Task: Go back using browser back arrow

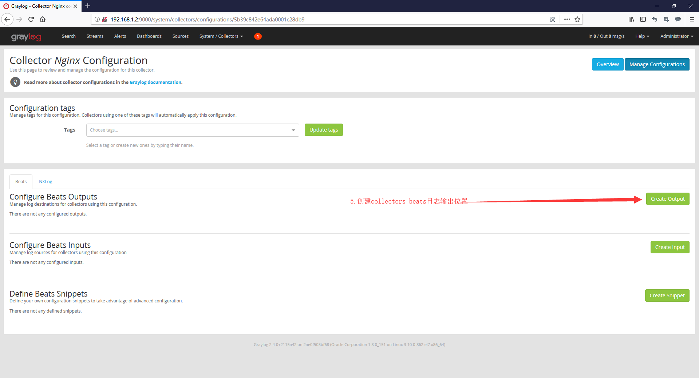Action: tap(7, 19)
